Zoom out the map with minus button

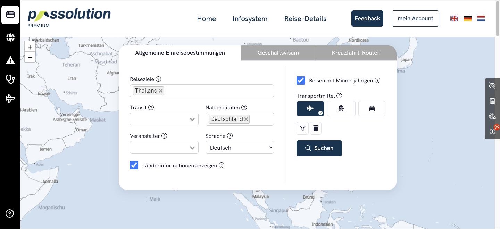pyautogui.click(x=30, y=58)
